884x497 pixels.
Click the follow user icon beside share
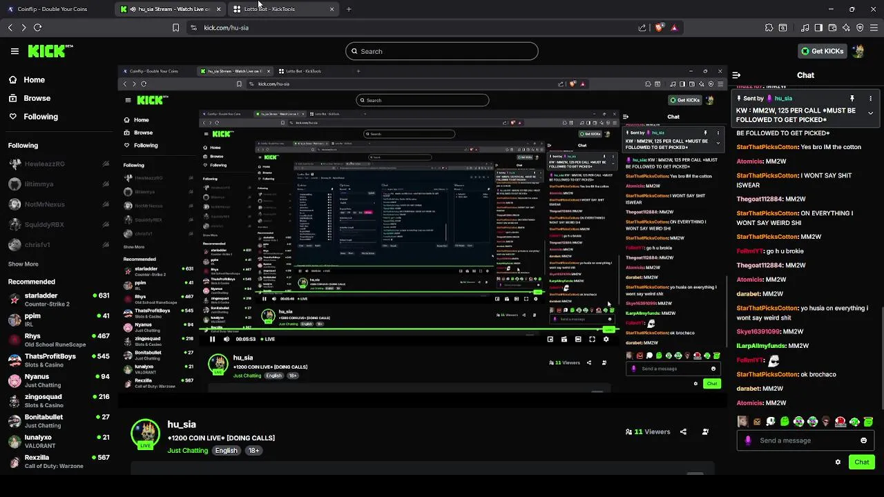coord(705,431)
